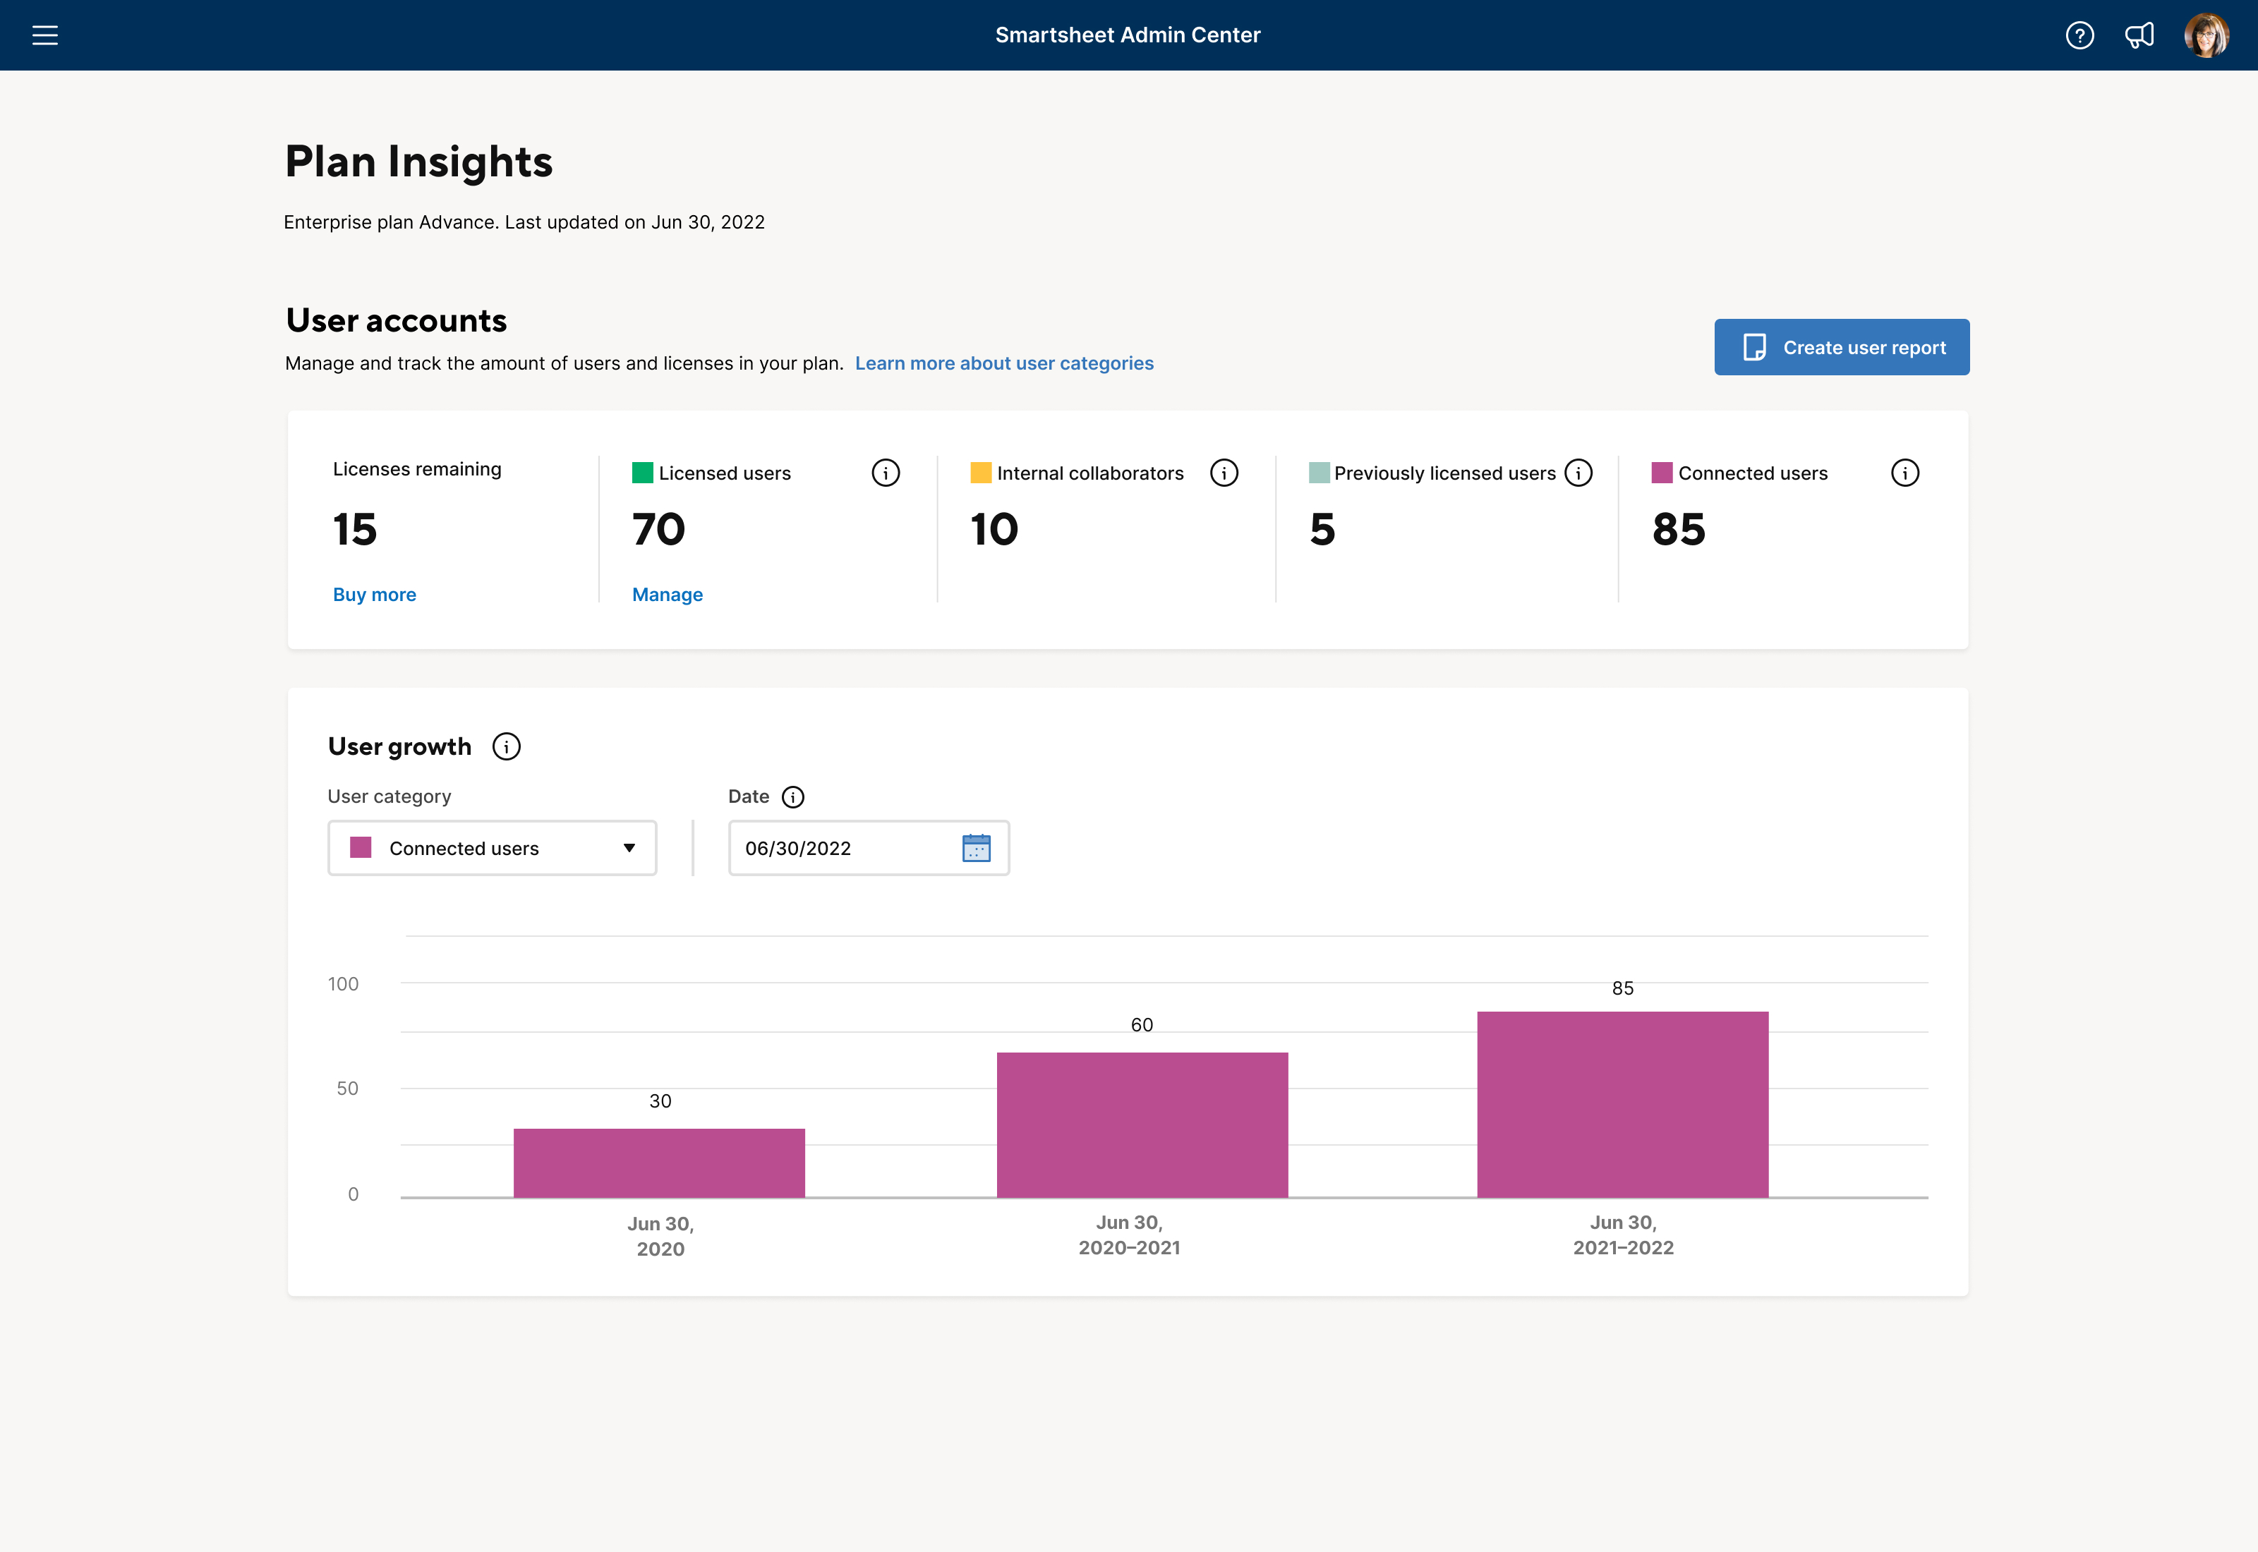
Task: Click the Create user report button
Action: tap(1843, 346)
